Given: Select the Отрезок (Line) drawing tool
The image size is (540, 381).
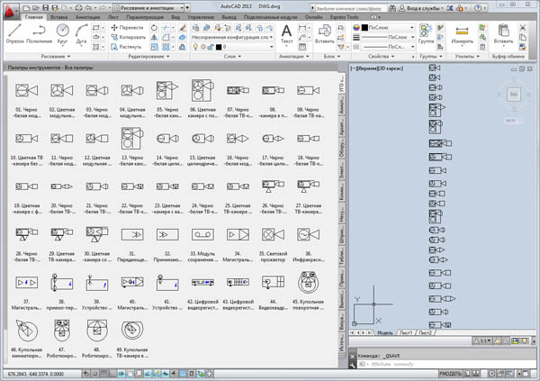Looking at the screenshot, I should [14, 32].
